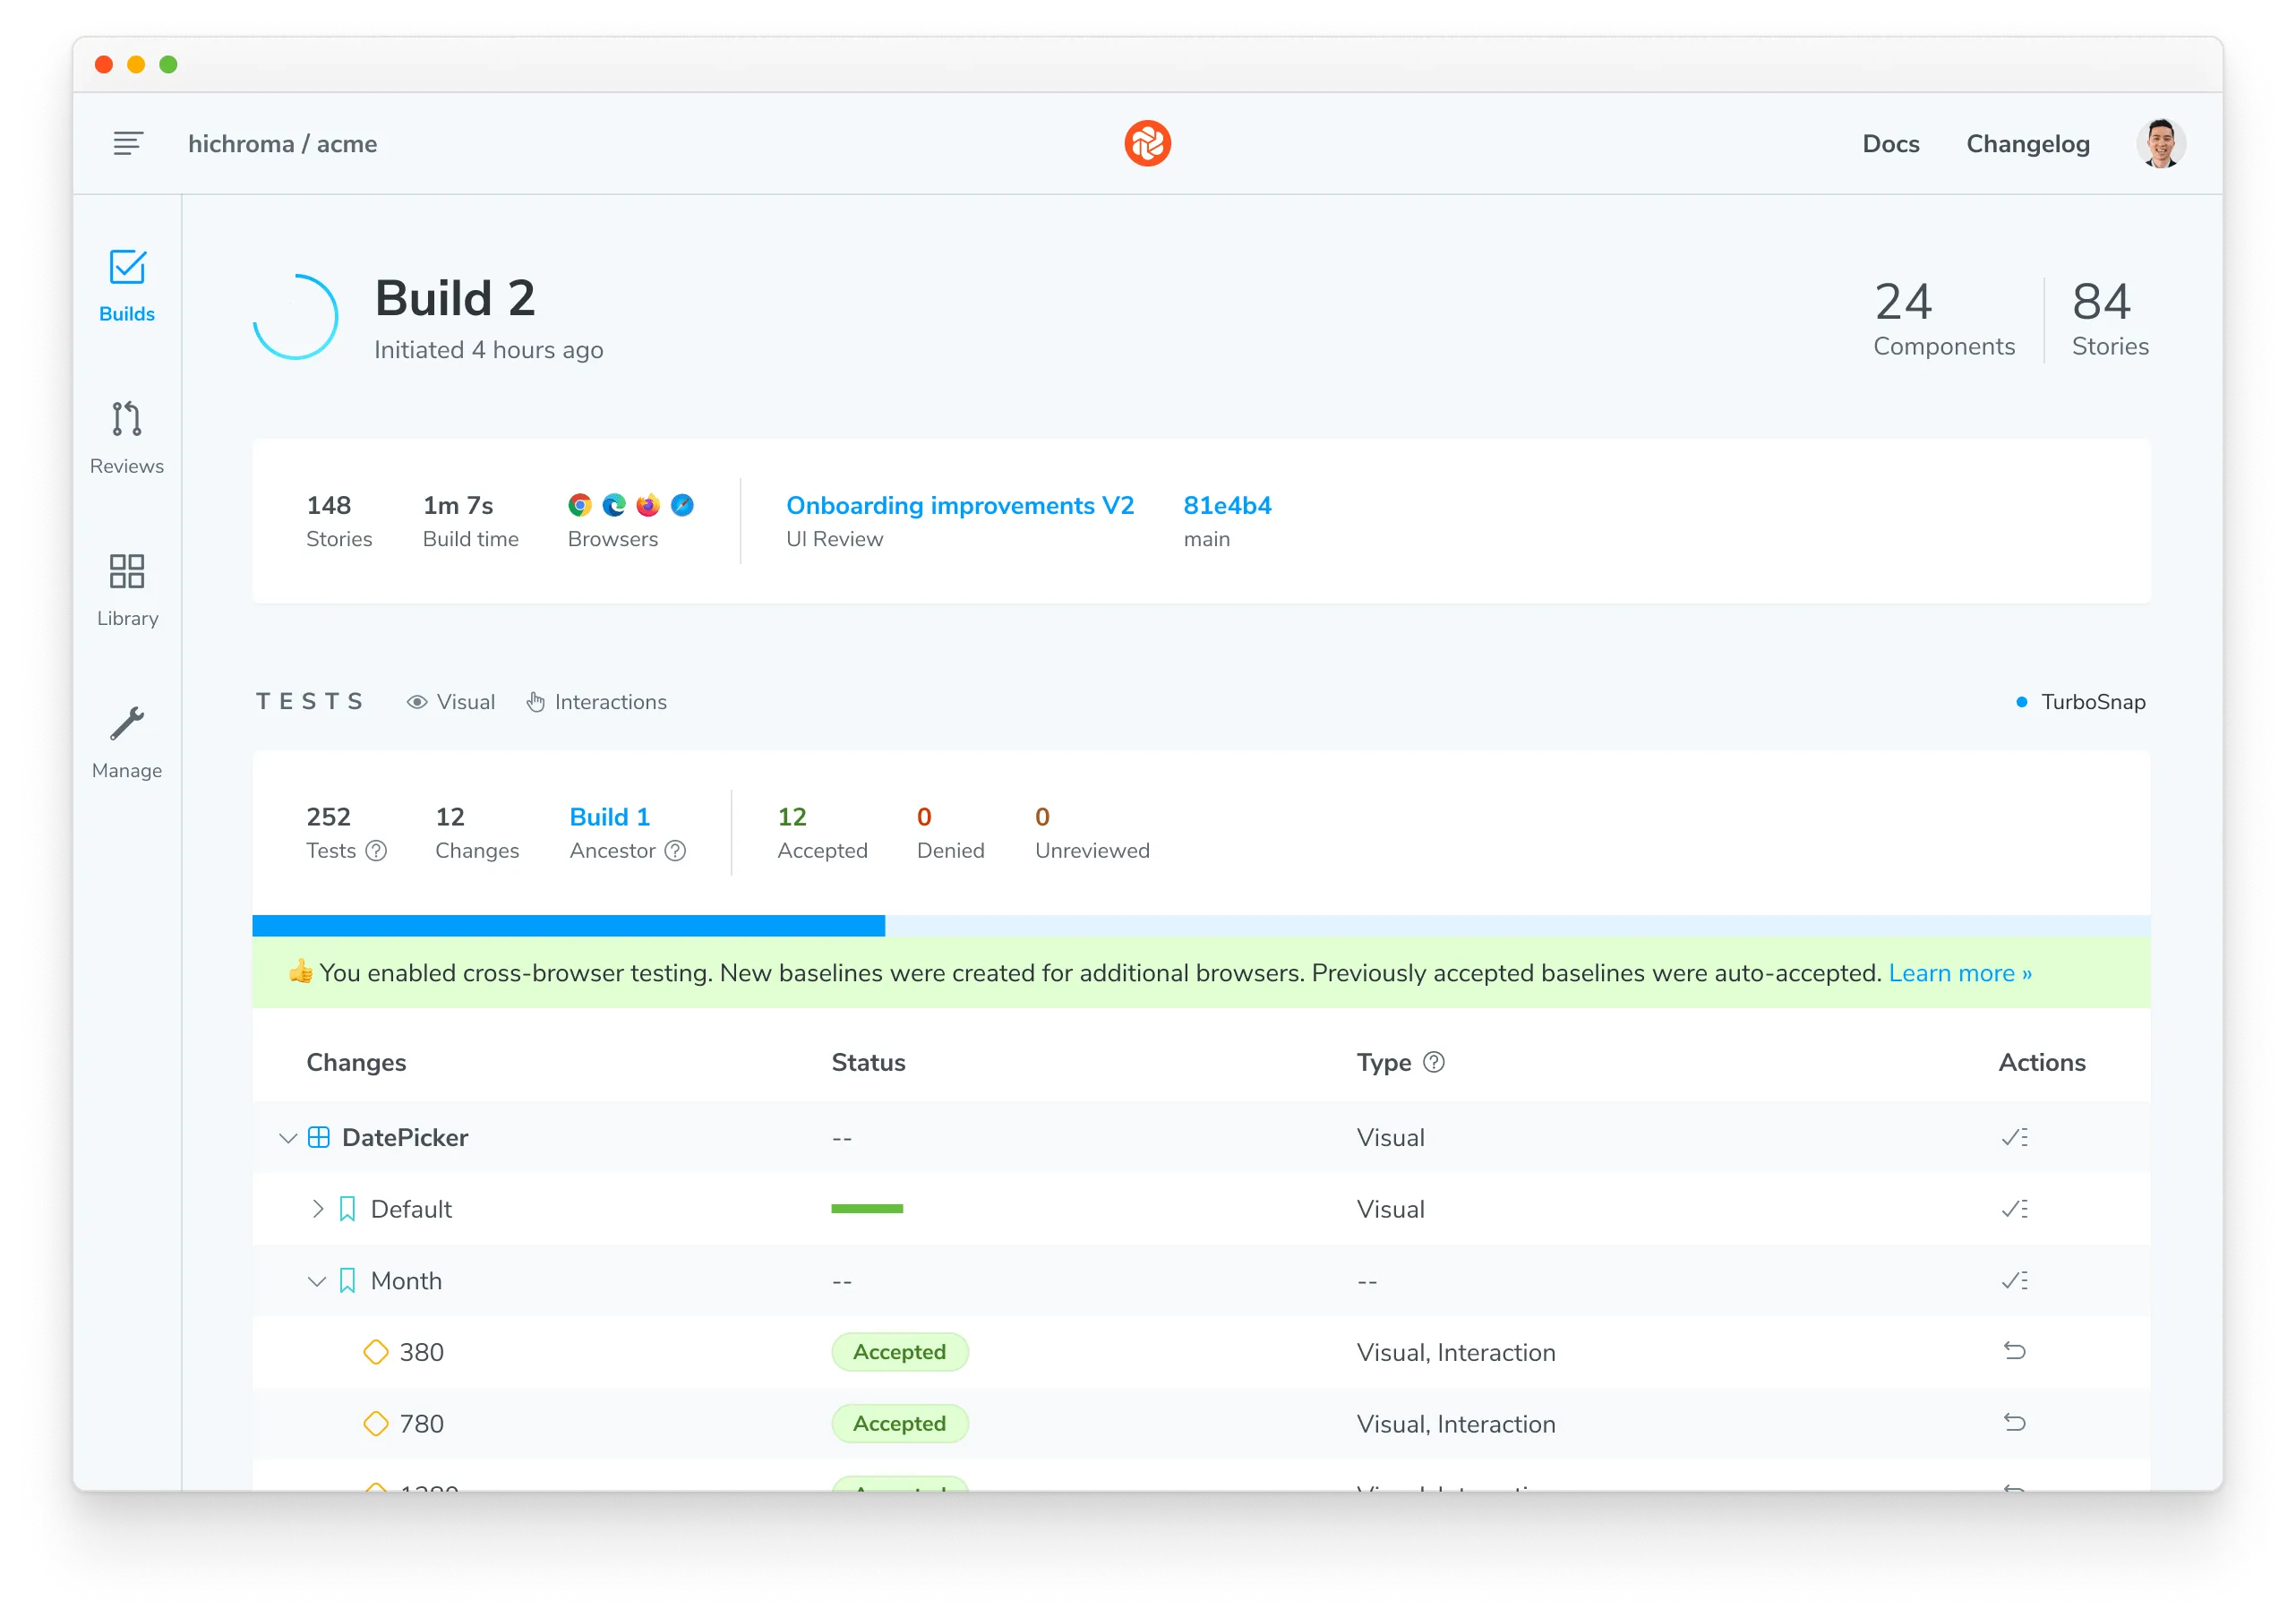Open the sidebar hamburger menu icon
The image size is (2296, 1617).
pyautogui.click(x=128, y=143)
